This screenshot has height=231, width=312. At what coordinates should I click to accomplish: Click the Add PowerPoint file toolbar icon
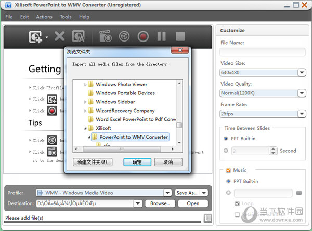click(x=35, y=36)
